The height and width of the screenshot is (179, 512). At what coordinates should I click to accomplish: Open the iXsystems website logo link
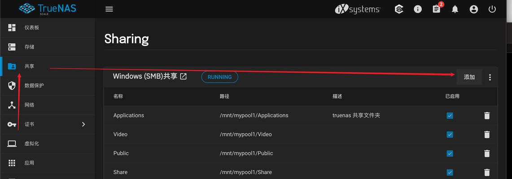[358, 9]
